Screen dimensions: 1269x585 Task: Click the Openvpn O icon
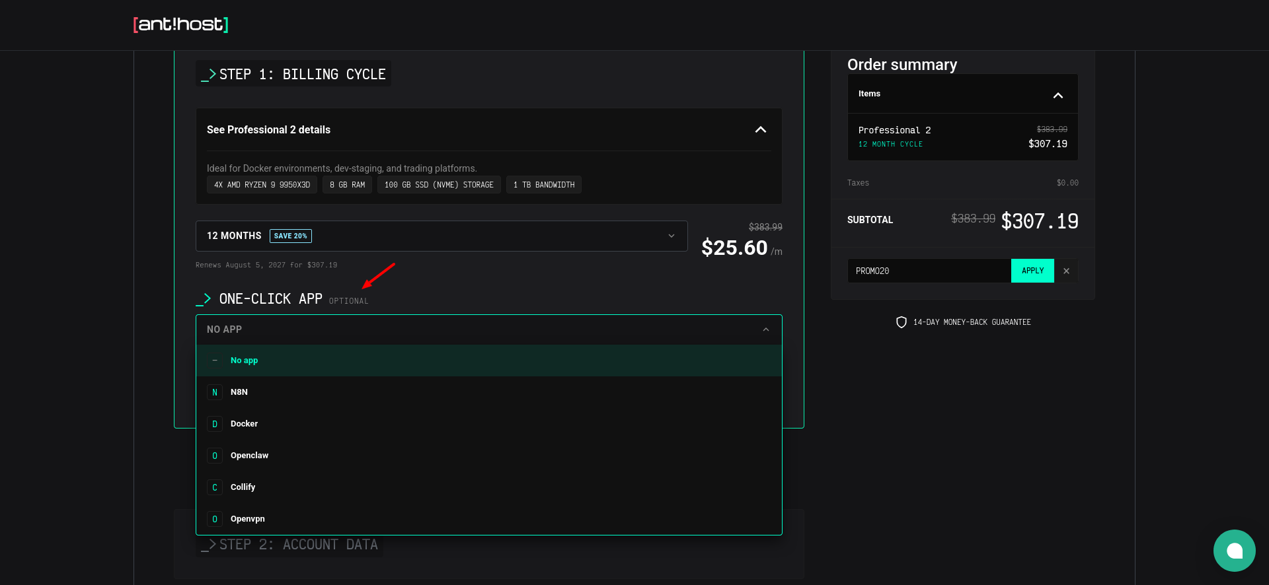click(215, 519)
